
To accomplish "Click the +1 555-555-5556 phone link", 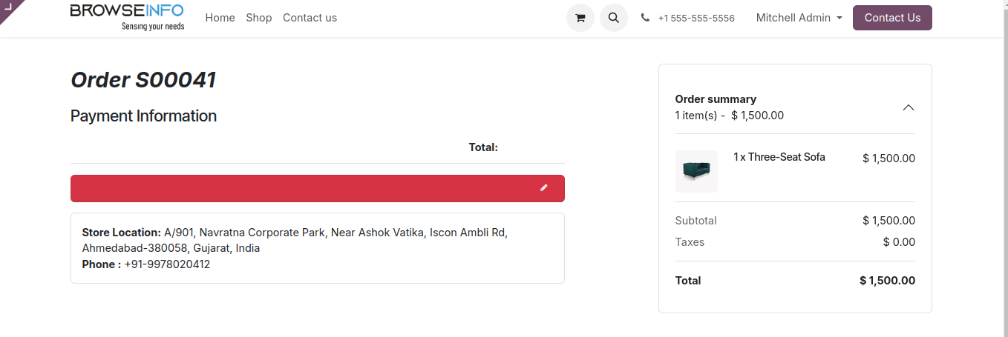I will (x=696, y=18).
